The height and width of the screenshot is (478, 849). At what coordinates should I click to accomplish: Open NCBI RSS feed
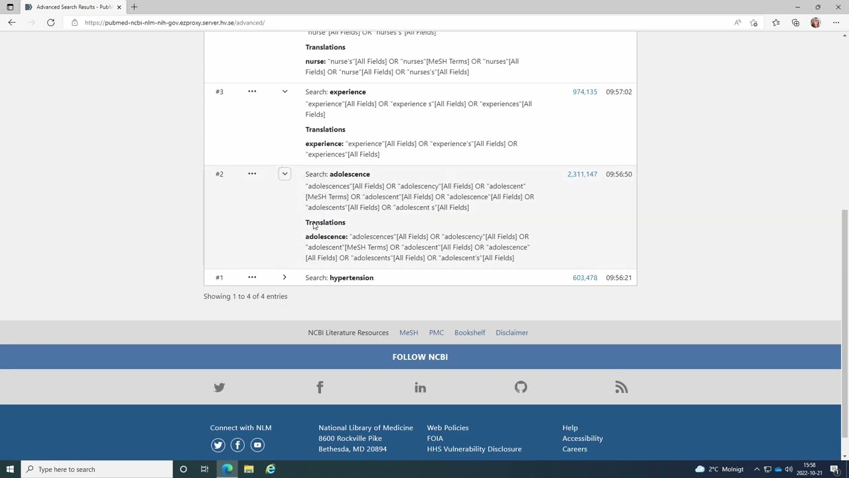pyautogui.click(x=621, y=387)
